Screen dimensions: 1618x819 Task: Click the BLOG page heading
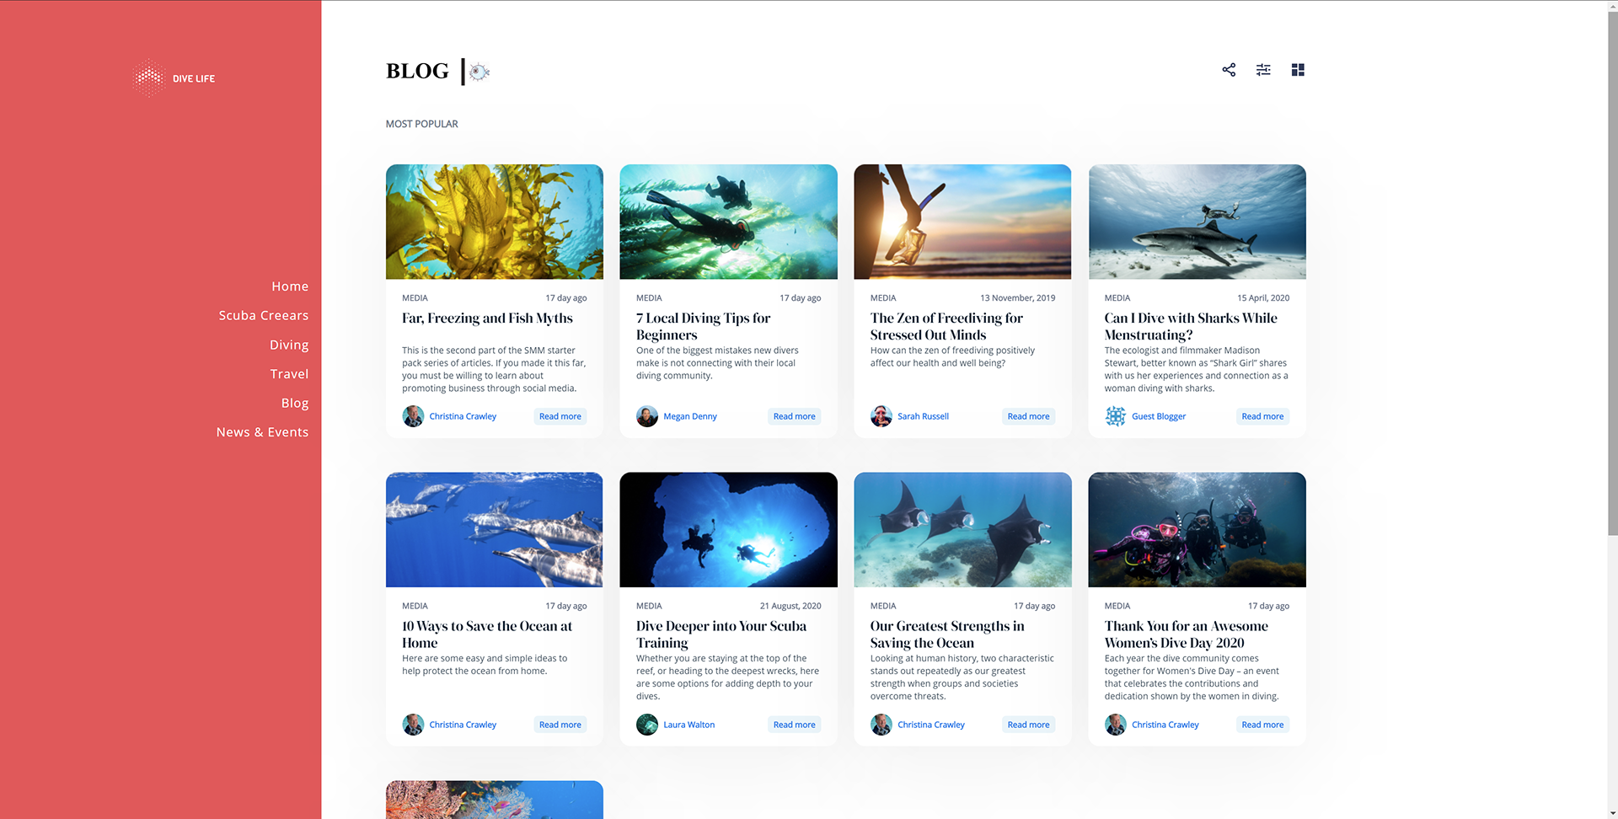[x=417, y=72]
